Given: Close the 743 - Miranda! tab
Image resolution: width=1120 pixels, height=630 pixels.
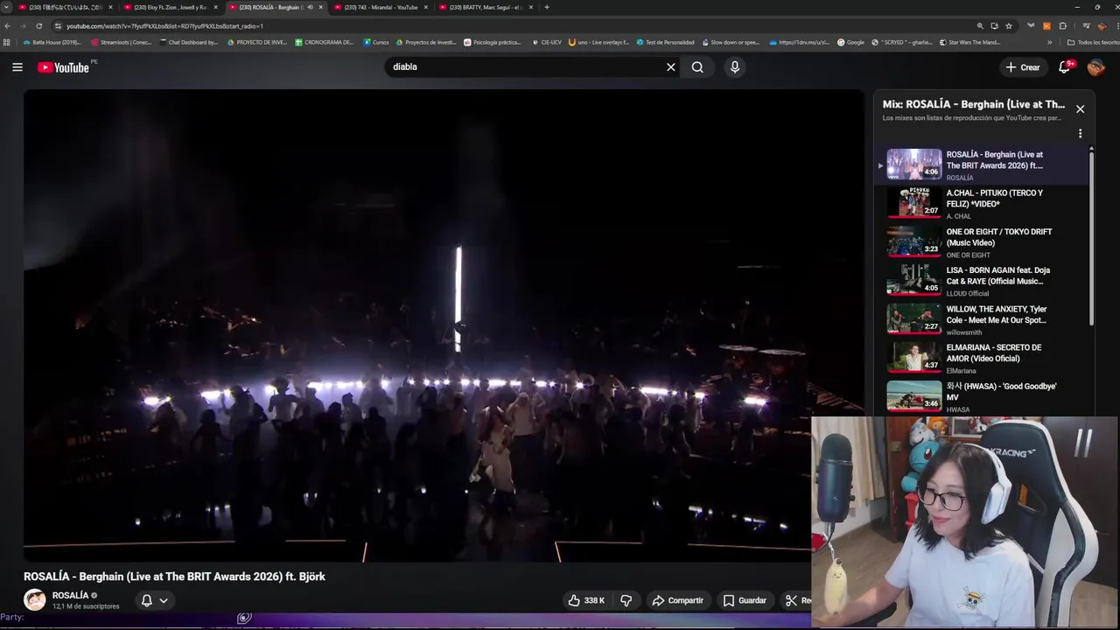Looking at the screenshot, I should [426, 7].
